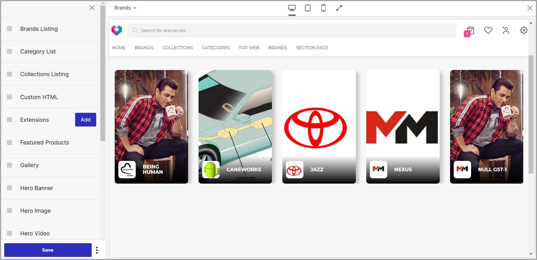
Task: Close the sections sidebar panel
Action: 92,8
